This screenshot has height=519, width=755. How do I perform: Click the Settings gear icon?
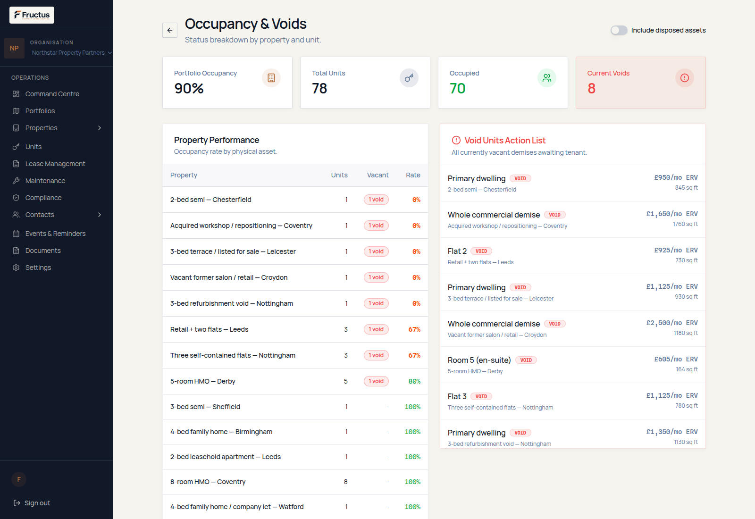[16, 268]
